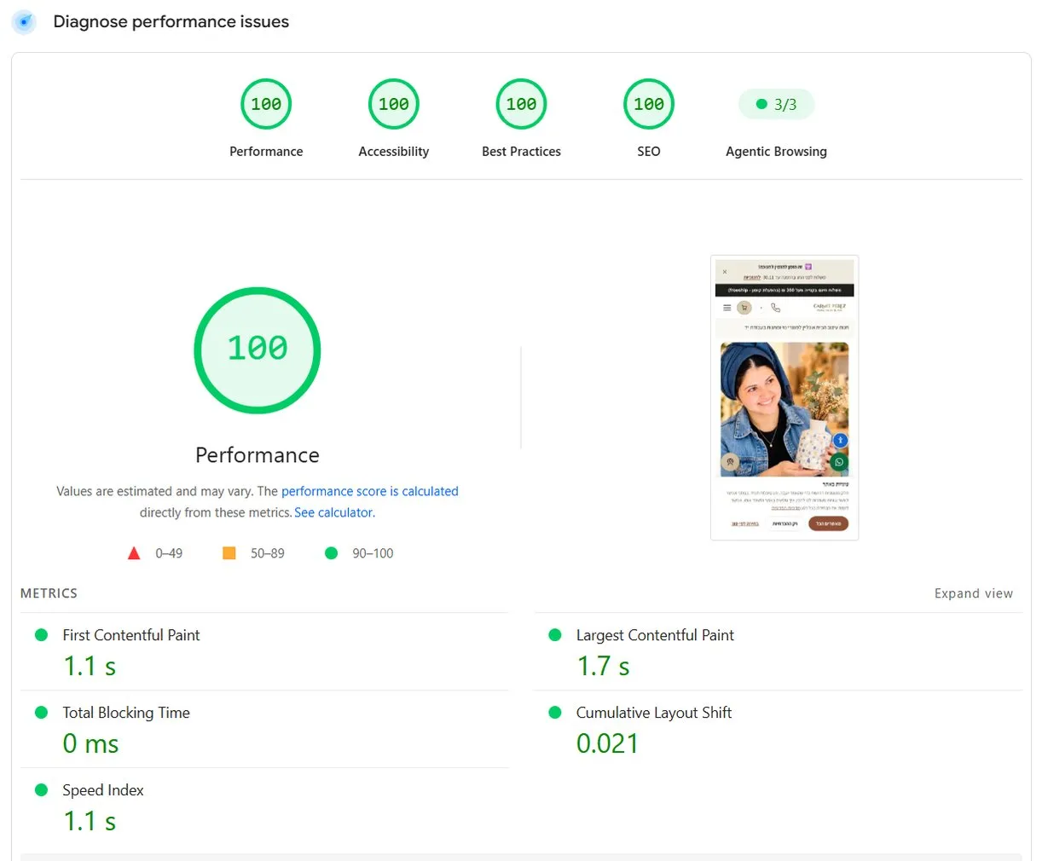Expand the metrics view
This screenshot has width=1042, height=861.
point(974,593)
